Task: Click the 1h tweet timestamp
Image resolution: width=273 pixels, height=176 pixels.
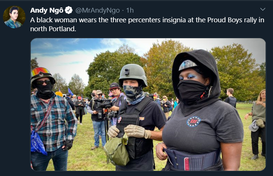Action: point(130,10)
